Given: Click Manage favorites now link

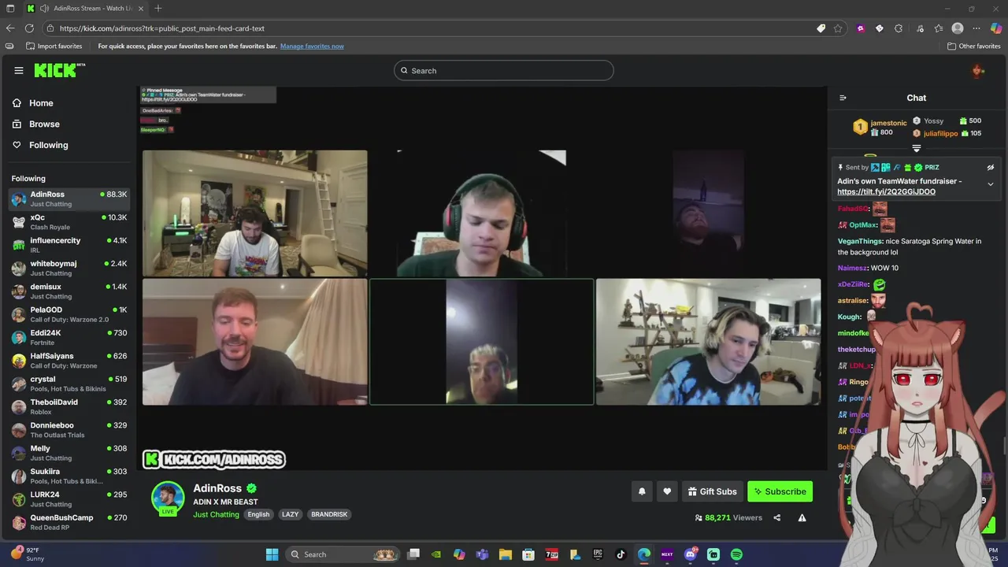Looking at the screenshot, I should click(x=312, y=46).
